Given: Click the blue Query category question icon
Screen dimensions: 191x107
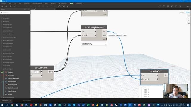Looking at the screenshot, I should [2, 82].
